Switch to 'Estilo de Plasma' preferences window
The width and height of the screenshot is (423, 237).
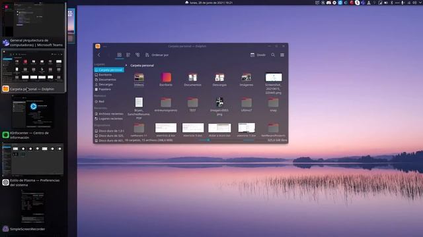[33, 159]
